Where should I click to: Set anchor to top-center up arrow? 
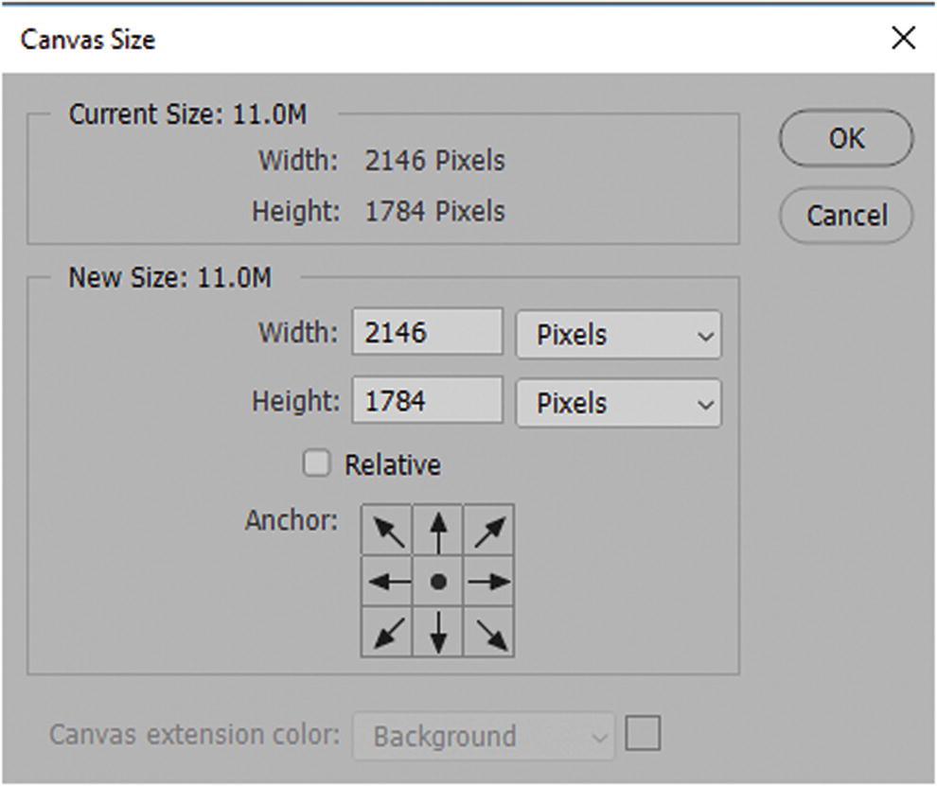point(438,531)
